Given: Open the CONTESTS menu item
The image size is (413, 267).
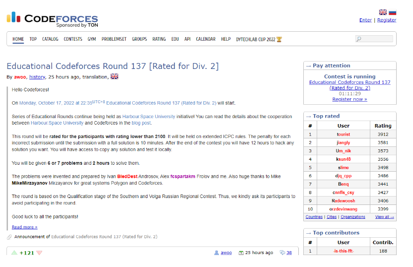Looking at the screenshot, I should click(x=73, y=39).
